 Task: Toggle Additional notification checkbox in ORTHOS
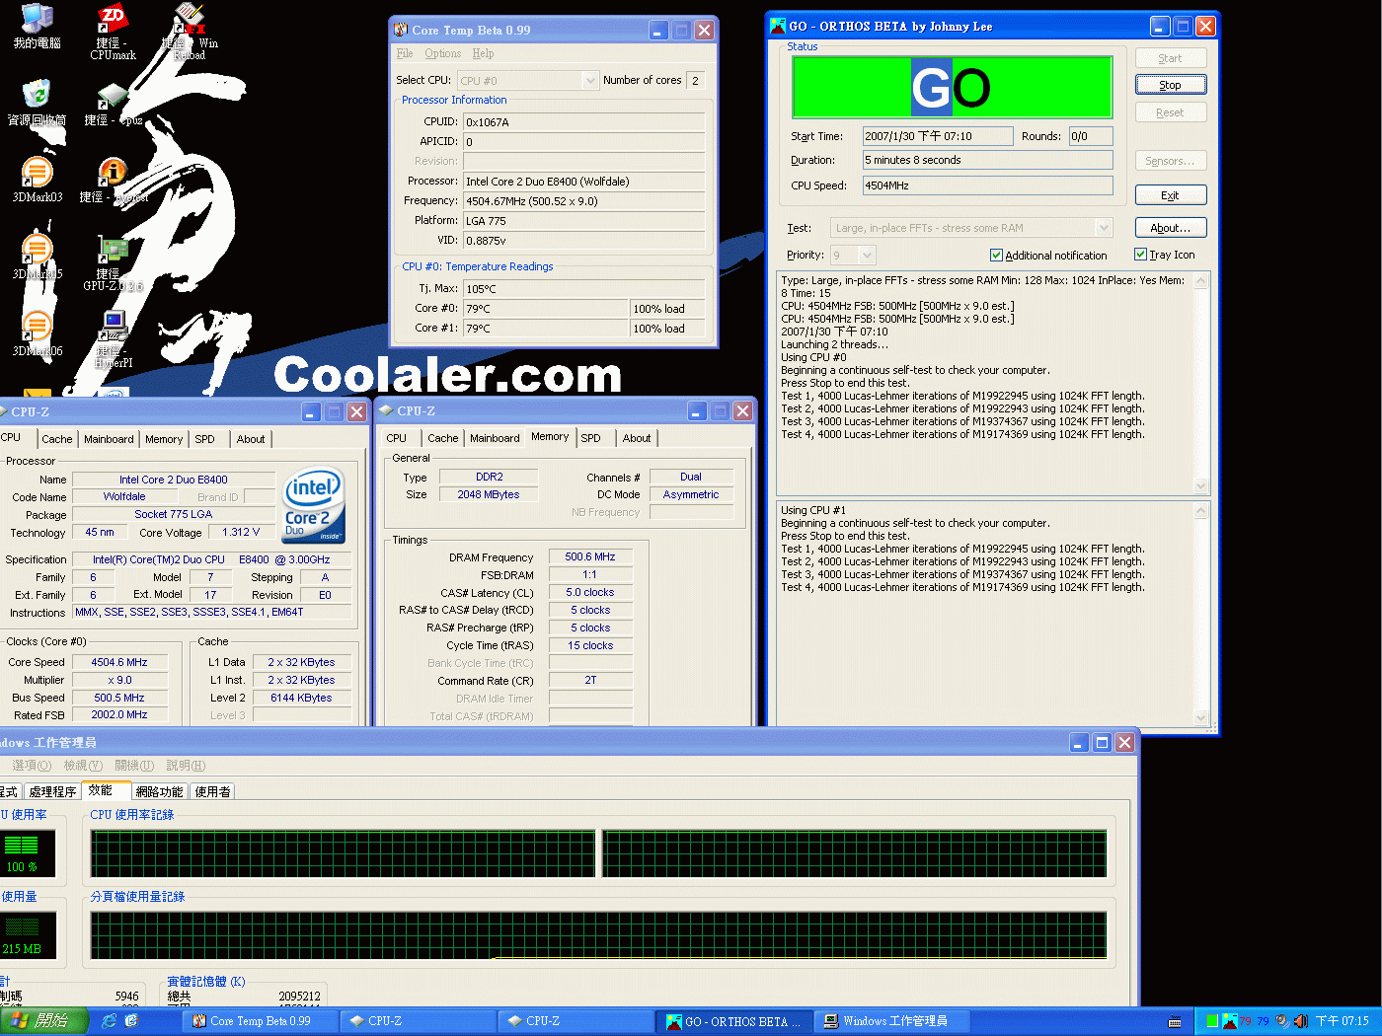(x=996, y=256)
